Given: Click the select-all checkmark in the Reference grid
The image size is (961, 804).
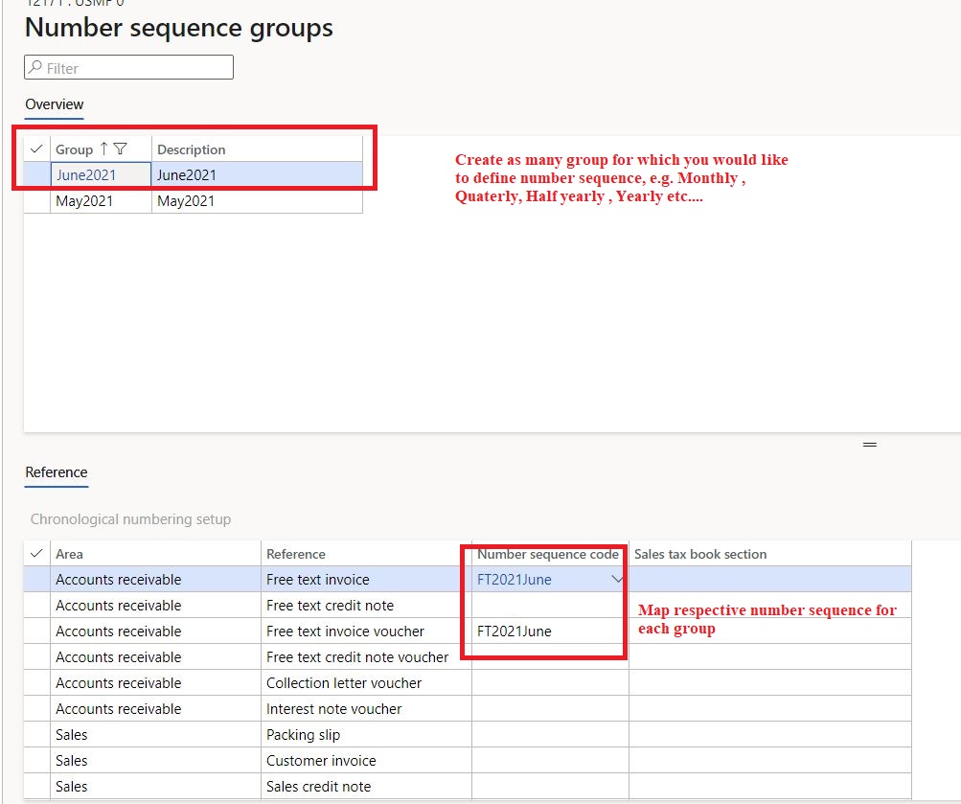Looking at the screenshot, I should (x=36, y=554).
